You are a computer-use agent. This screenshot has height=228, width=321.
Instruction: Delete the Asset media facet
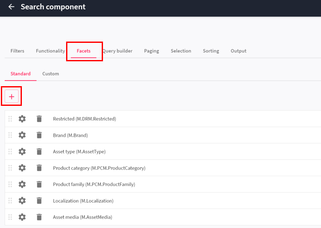pyautogui.click(x=39, y=217)
